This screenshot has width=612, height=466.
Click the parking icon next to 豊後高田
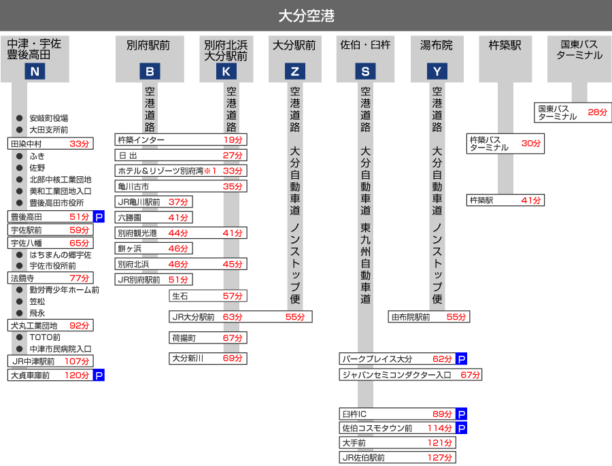point(99,217)
